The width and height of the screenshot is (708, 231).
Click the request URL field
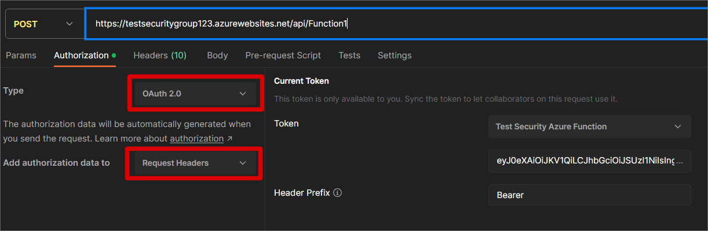pyautogui.click(x=394, y=24)
